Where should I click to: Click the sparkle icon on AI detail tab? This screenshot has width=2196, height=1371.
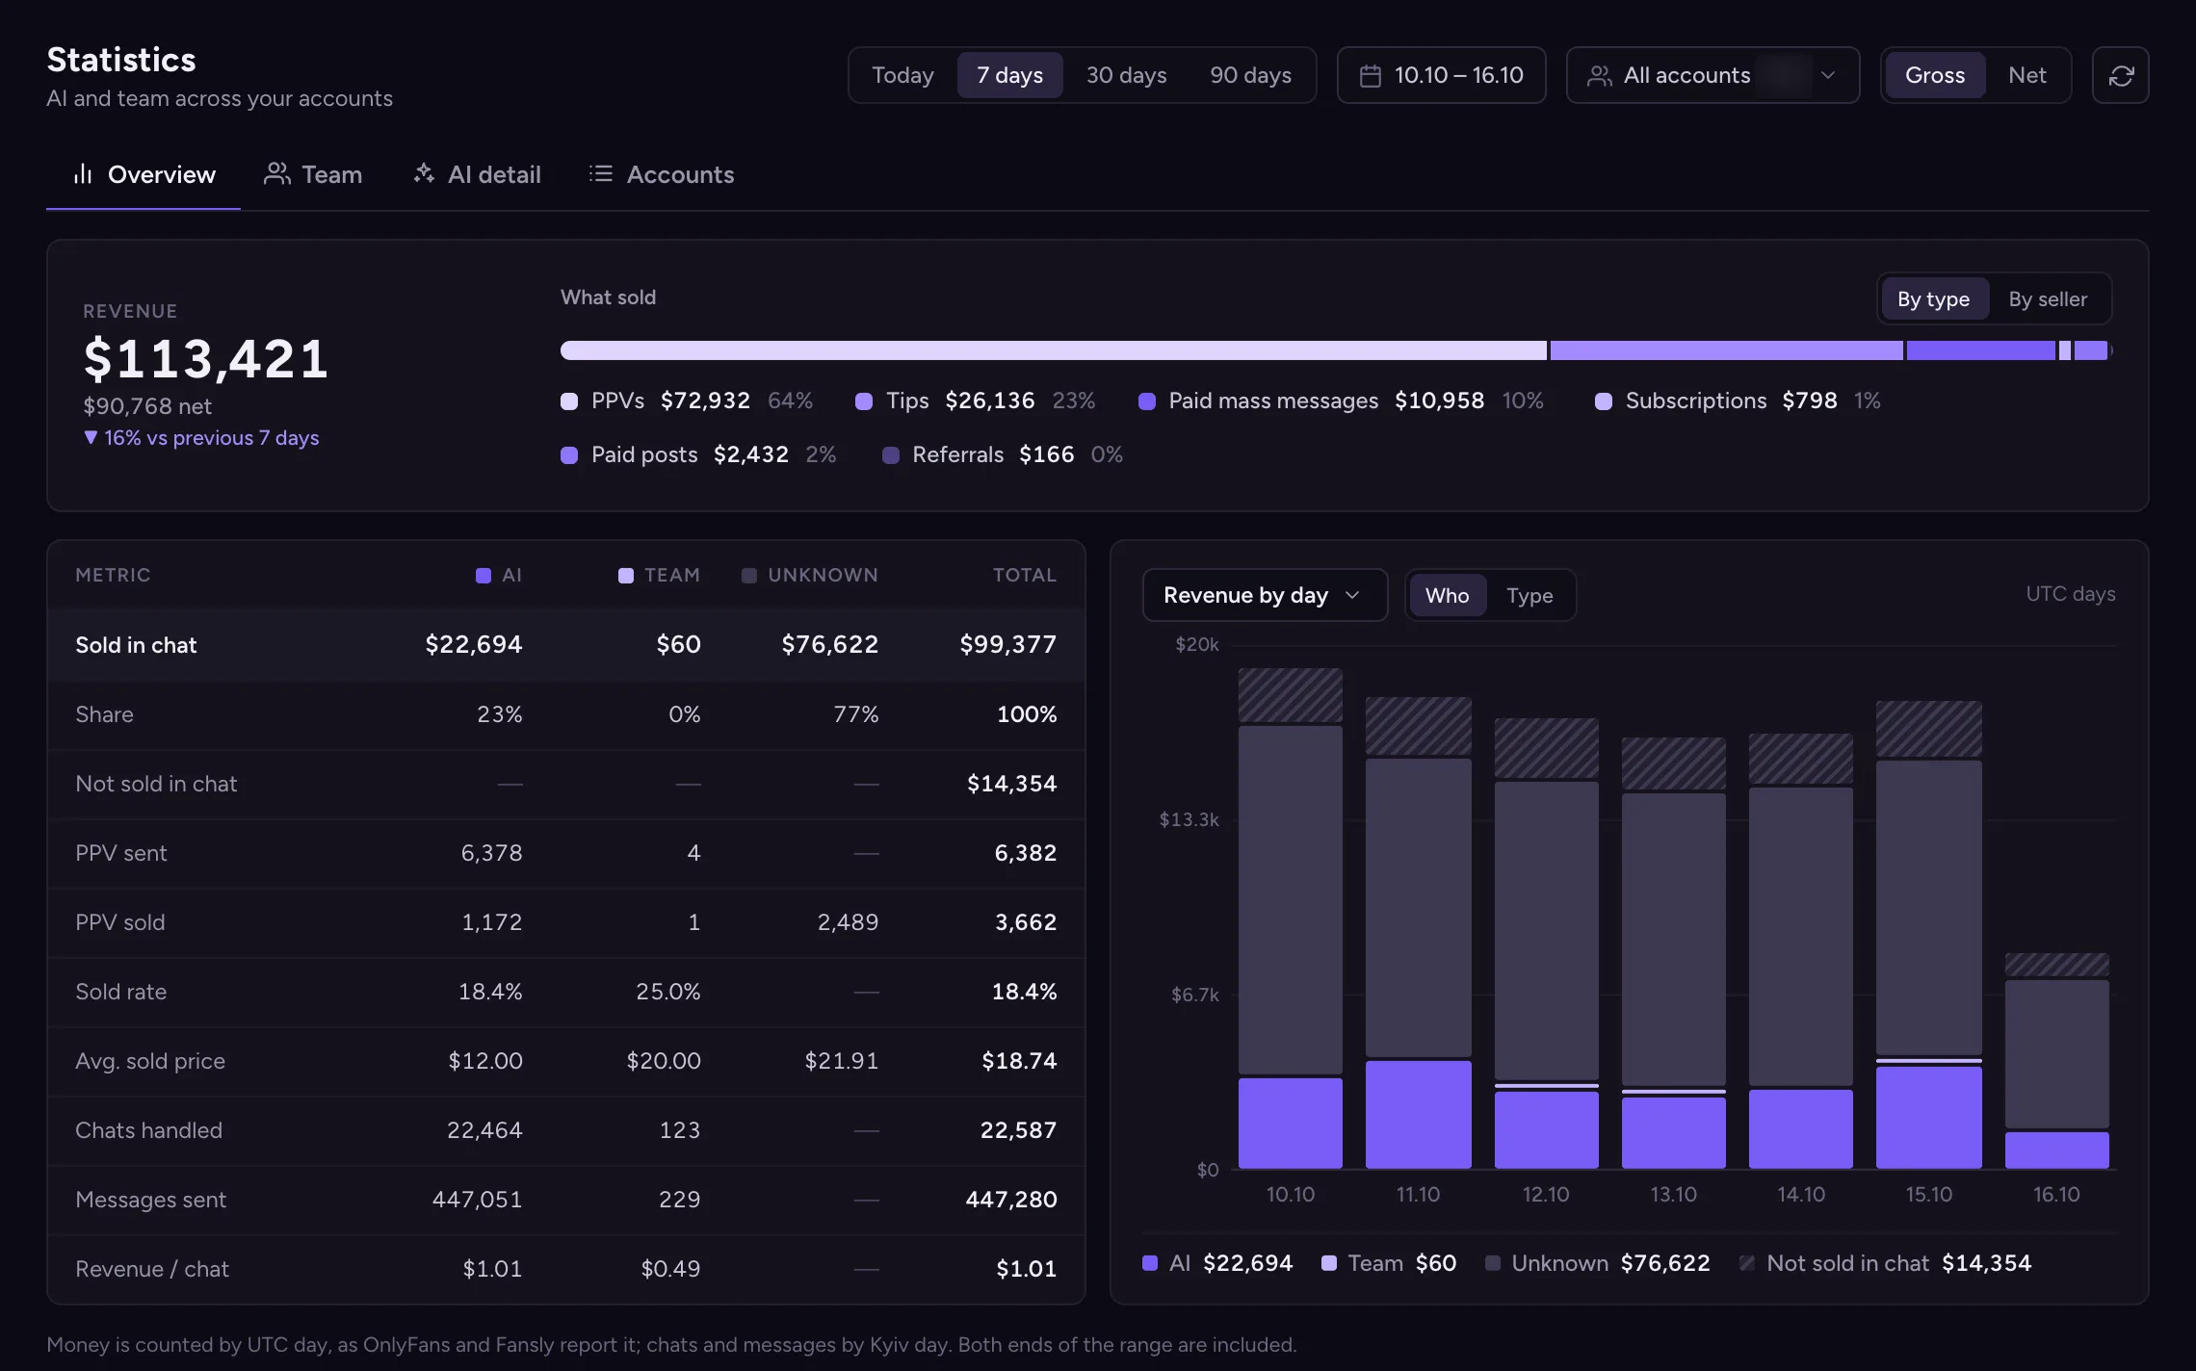pyautogui.click(x=424, y=173)
